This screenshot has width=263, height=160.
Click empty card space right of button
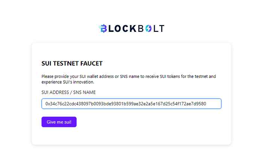(x=148, y=122)
